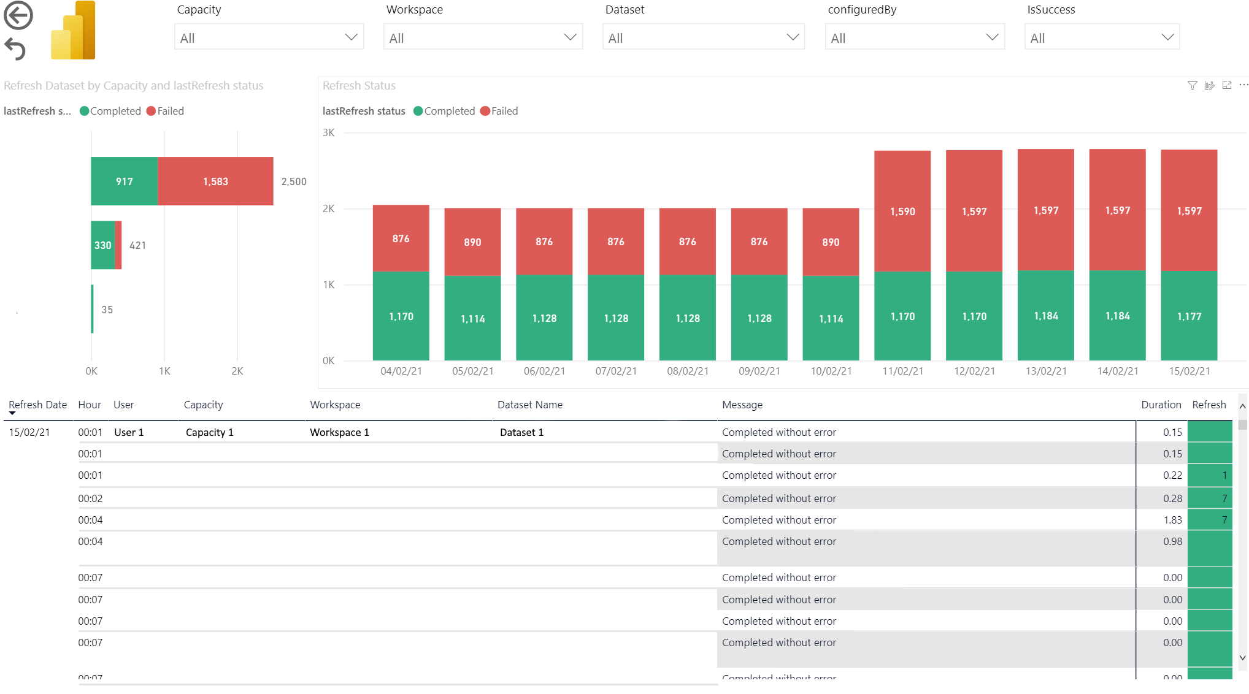This screenshot has height=694, width=1249.
Task: Sort table by Workspace column header
Action: pyautogui.click(x=335, y=405)
